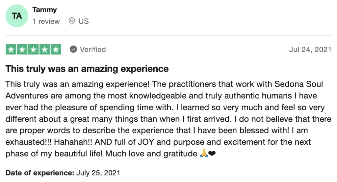The height and width of the screenshot is (182, 337).
Task: Click the review body paragraph text
Action: pyautogui.click(x=168, y=119)
